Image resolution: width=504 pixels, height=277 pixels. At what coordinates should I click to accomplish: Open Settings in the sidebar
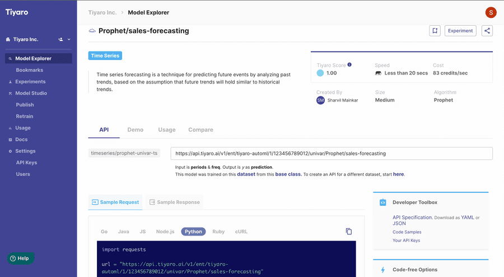(25, 151)
